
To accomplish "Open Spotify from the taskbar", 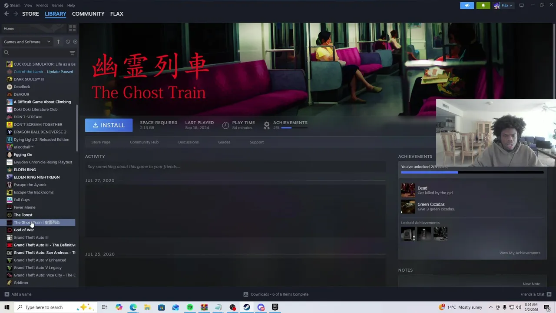I will point(190,307).
